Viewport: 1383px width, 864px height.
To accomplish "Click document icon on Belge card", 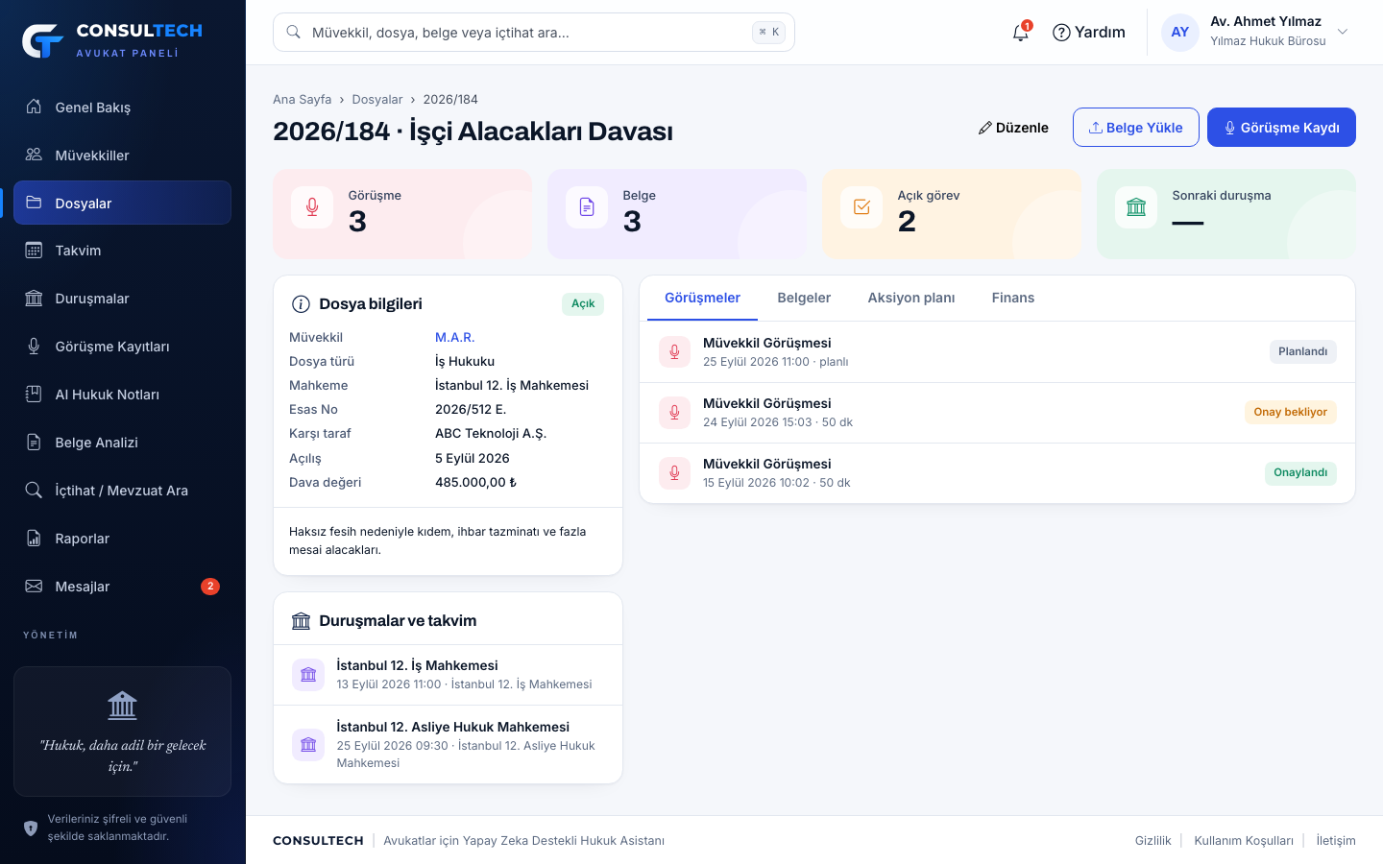I will tap(587, 207).
